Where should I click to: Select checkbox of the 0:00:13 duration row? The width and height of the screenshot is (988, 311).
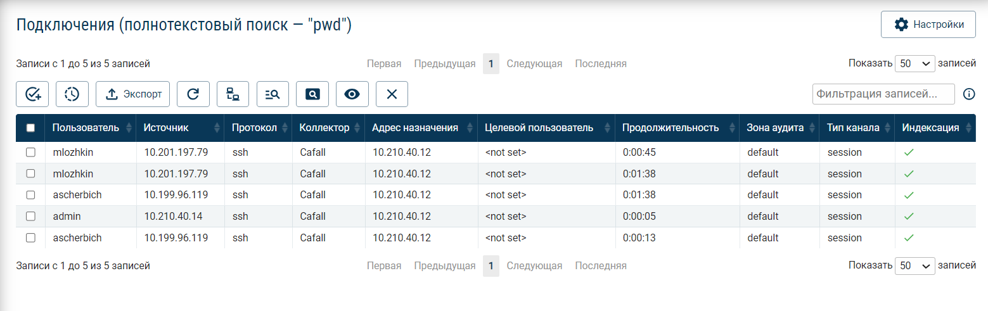(30, 238)
